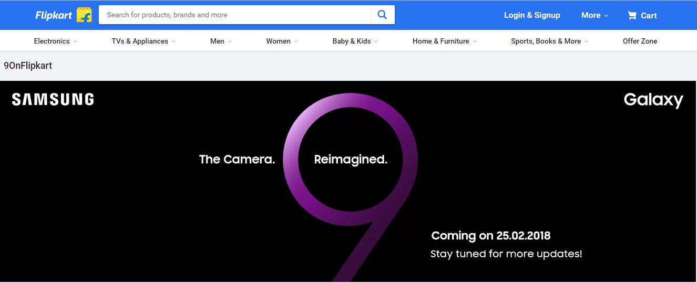Click the cart icon
The image size is (697, 283).
coord(632,15)
